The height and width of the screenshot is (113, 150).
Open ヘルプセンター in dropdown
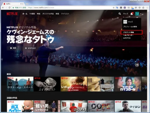pos(128,35)
